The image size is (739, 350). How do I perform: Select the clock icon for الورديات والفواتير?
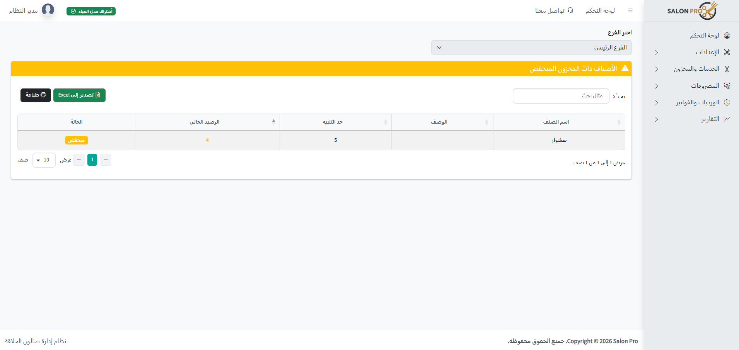point(727,102)
